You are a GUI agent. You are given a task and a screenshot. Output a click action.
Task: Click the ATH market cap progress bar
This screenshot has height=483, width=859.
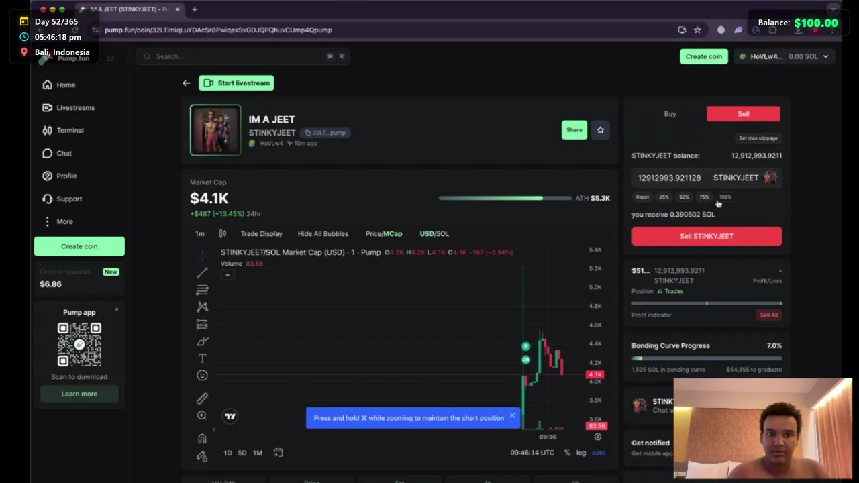505,198
